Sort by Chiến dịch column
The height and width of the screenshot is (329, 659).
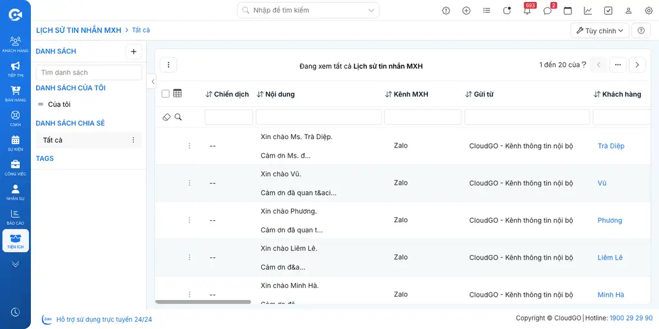point(227,94)
